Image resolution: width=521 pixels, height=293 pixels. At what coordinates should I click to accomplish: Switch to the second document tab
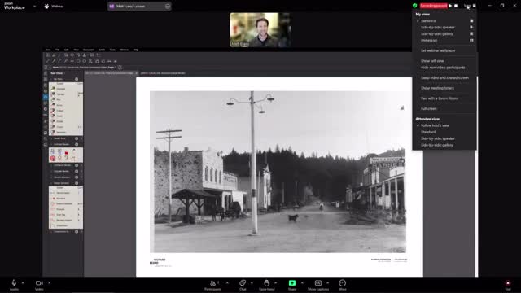pyautogui.click(x=163, y=73)
